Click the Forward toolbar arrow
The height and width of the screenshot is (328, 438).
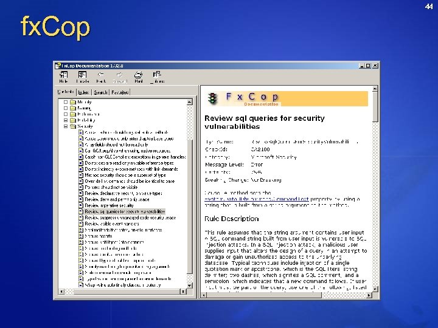(120, 77)
